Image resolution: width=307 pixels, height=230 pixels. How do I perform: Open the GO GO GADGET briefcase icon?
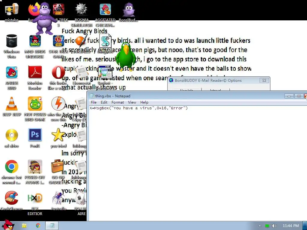(x=58, y=166)
